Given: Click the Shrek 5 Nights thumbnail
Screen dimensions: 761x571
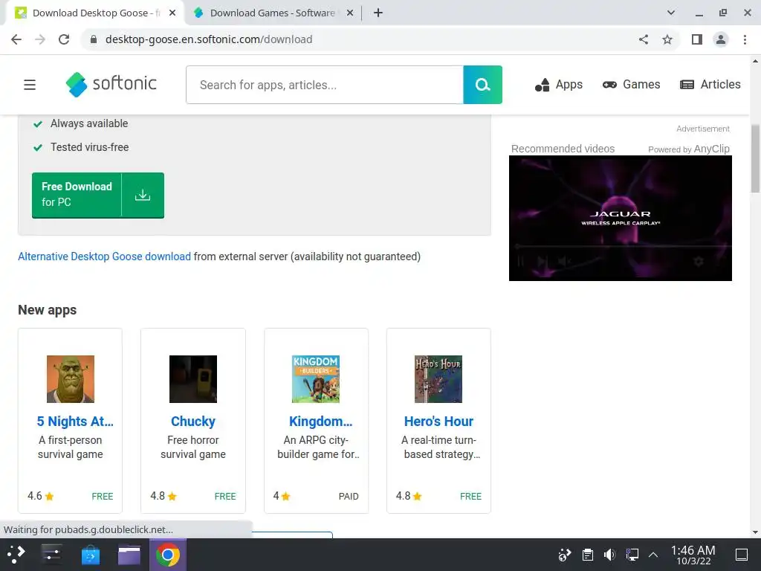Looking at the screenshot, I should click(x=71, y=378).
